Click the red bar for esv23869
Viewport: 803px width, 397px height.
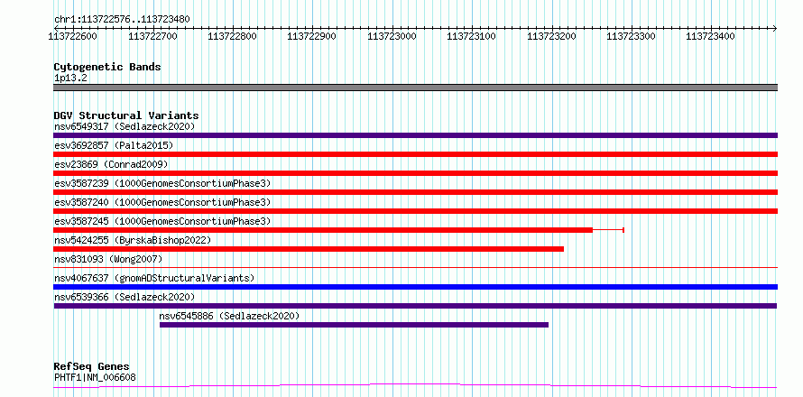pos(415,173)
